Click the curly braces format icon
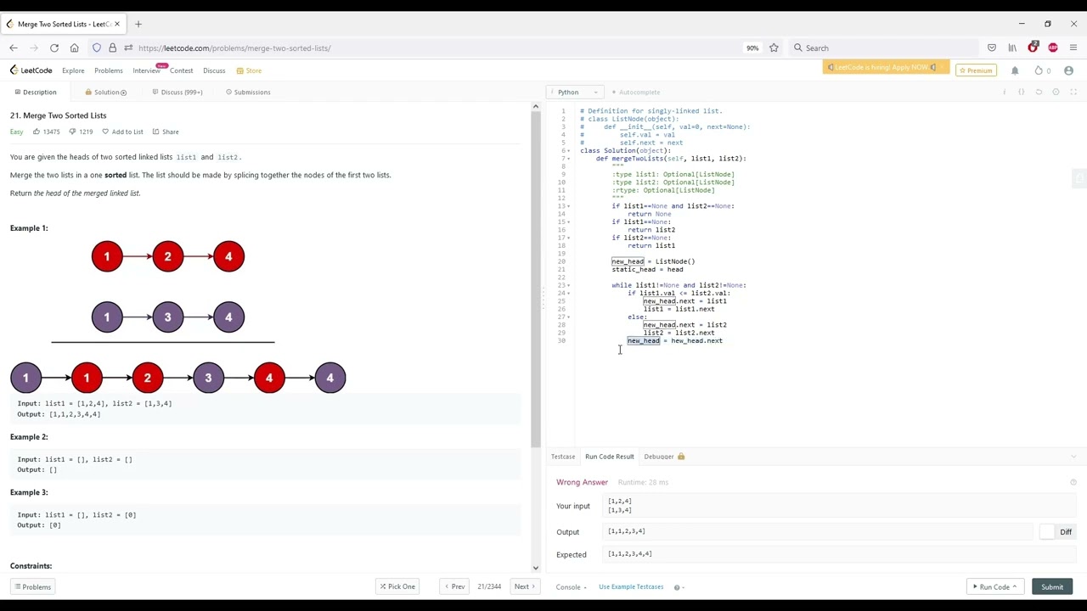The height and width of the screenshot is (611, 1087). (x=1022, y=92)
